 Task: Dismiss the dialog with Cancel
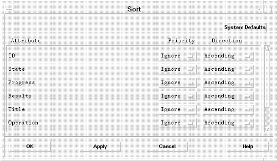click(x=167, y=147)
